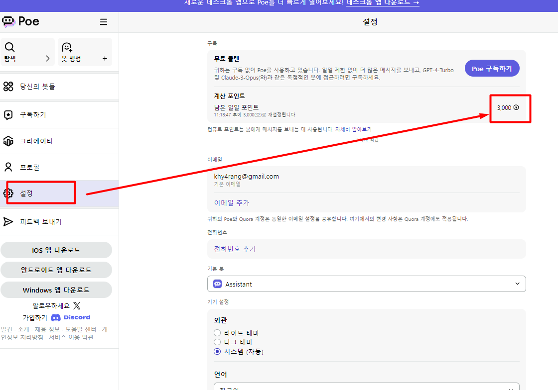Click the 안드로이드 앱 다운로드 button
This screenshot has height=390, width=558.
(56, 270)
